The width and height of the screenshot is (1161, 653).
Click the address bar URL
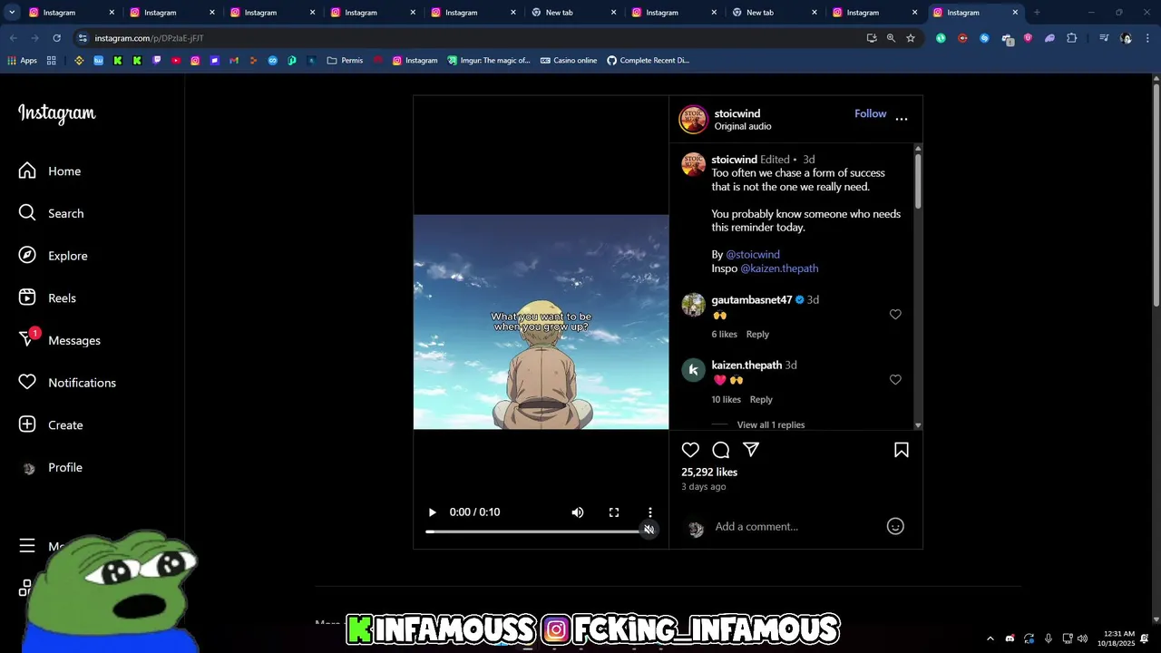(x=149, y=38)
